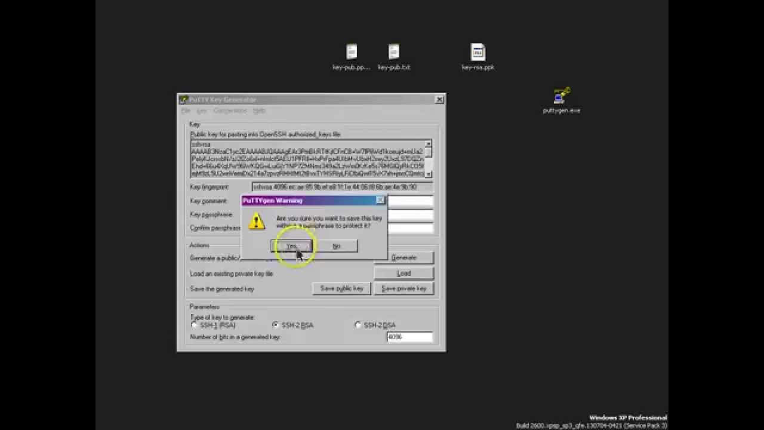The width and height of the screenshot is (764, 430).
Task: Click the public key box scroll down arrow
Action: pos(428,174)
